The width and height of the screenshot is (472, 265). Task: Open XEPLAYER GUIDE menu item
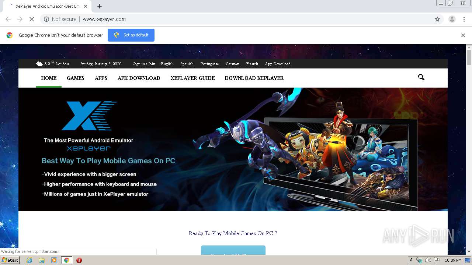point(192,78)
